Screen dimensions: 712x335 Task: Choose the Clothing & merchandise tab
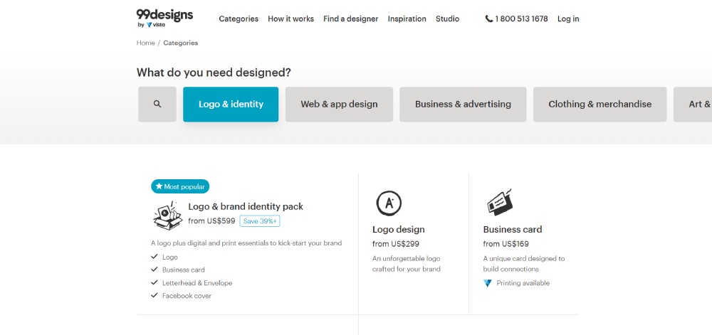pyautogui.click(x=600, y=104)
